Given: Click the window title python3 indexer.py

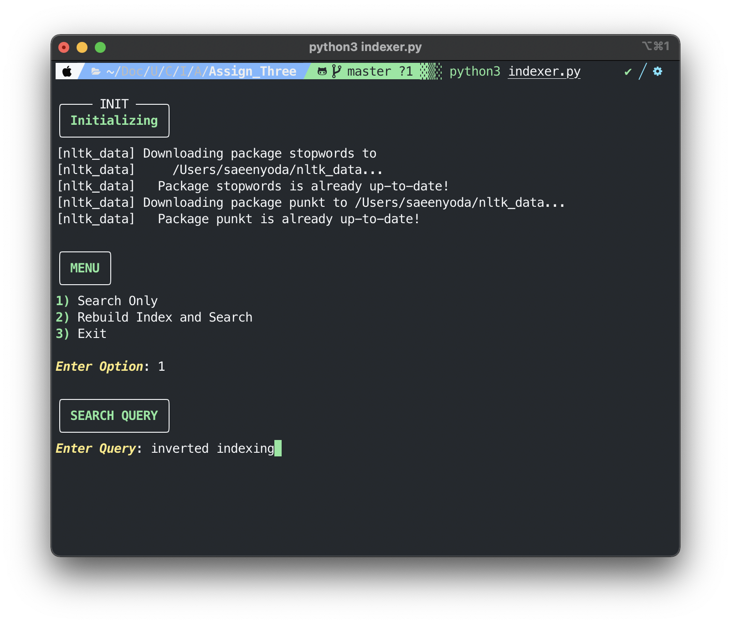Looking at the screenshot, I should click(x=365, y=47).
